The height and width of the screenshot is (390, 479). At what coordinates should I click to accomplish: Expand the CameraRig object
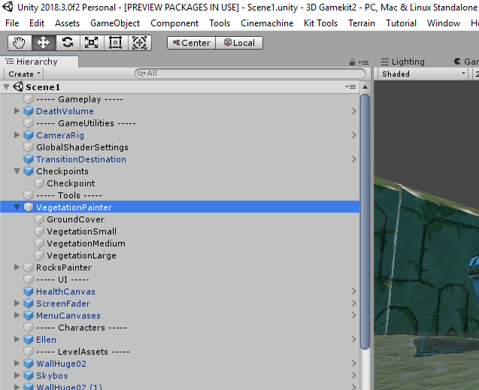point(17,135)
